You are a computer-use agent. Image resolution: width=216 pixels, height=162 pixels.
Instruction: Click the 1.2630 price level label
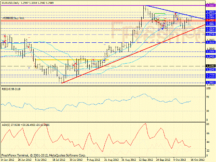point(211,42)
